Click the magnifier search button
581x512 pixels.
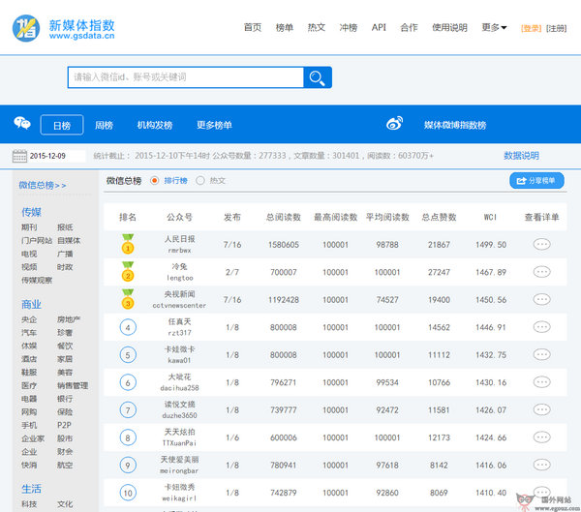click(318, 77)
